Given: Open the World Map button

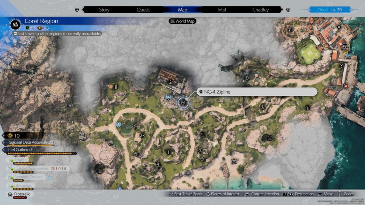Looking at the screenshot, I should (182, 21).
